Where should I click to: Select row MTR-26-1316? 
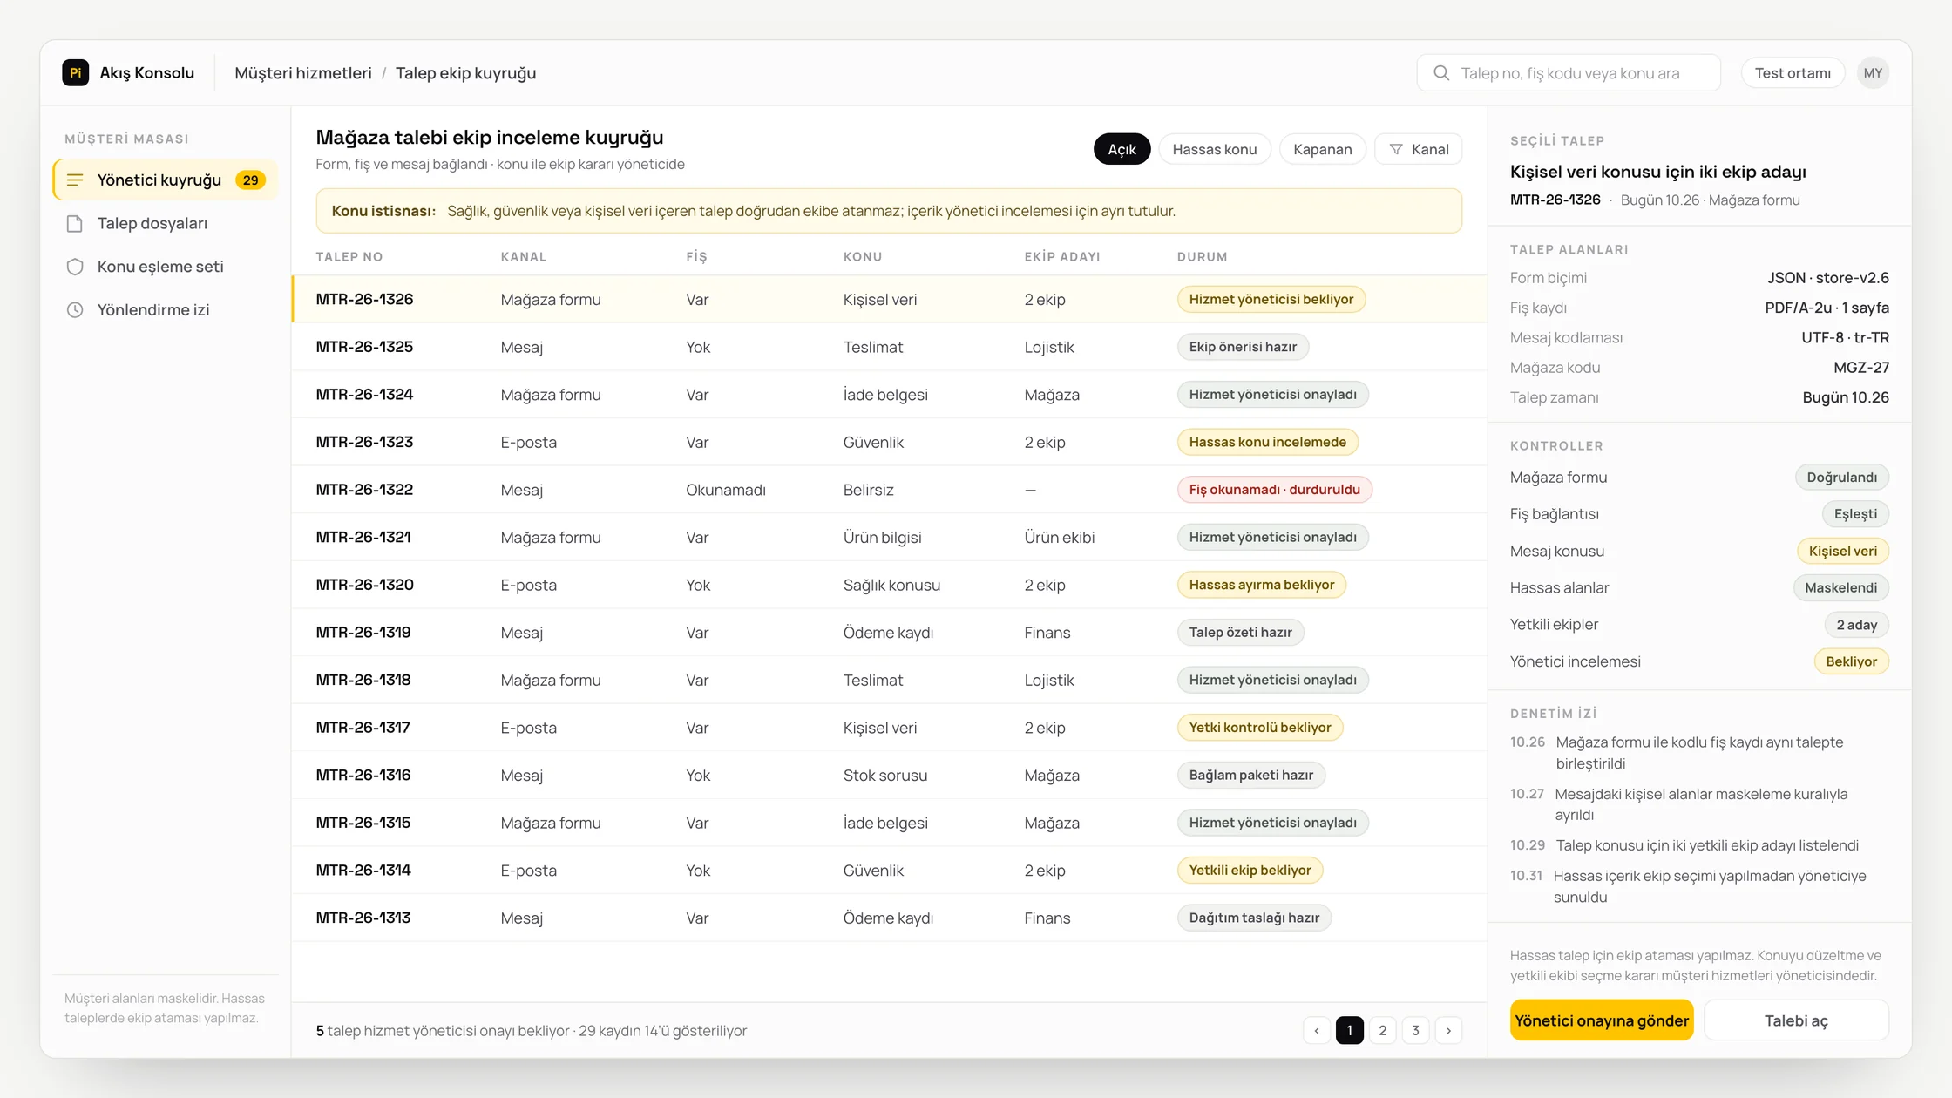(x=889, y=776)
